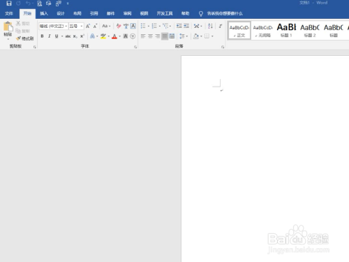The height and width of the screenshot is (262, 349).
Task: Open numbered list dropdown
Action: [x=160, y=26]
